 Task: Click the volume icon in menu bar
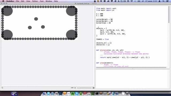pyautogui.click(x=135, y=1)
